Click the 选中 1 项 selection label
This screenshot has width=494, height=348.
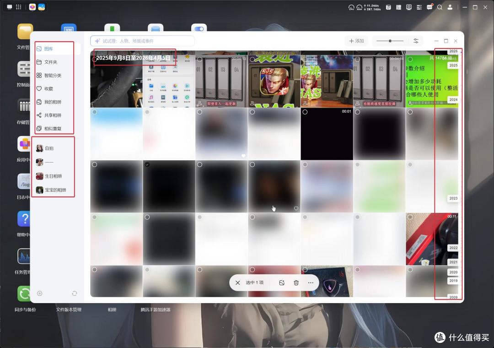(255, 283)
